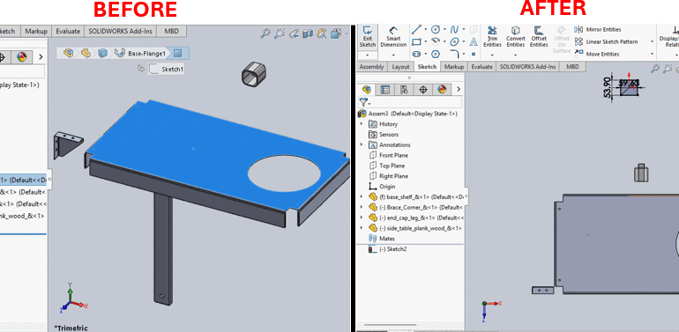Switch to Evaluate tab in BEFORE panel

pos(68,31)
